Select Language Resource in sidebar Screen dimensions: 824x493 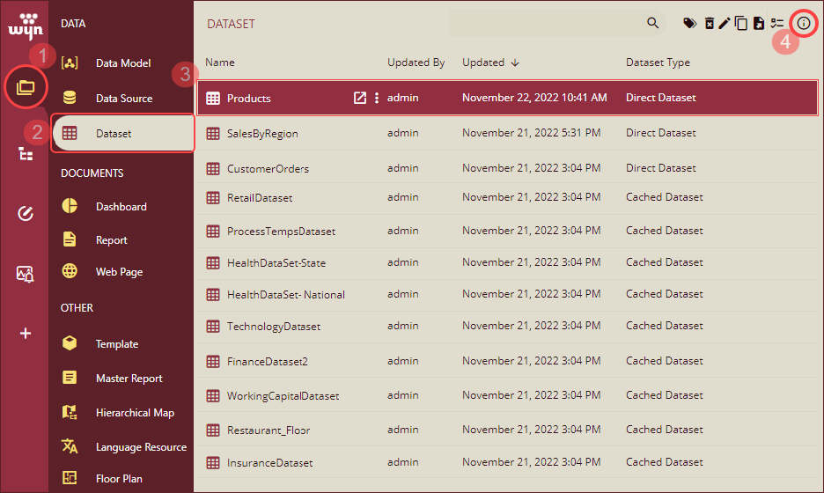coord(121,447)
